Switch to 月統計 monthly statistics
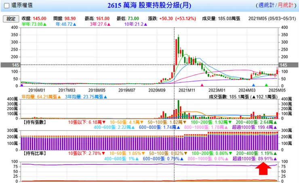Image resolution: width=299 pixels, height=183 pixels. (x=285, y=5)
